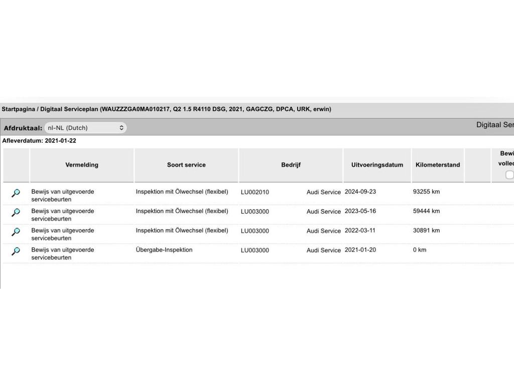Click the Afleverdatum 2021-01-22 text
This screenshot has height=385, width=514.
[x=39, y=141]
